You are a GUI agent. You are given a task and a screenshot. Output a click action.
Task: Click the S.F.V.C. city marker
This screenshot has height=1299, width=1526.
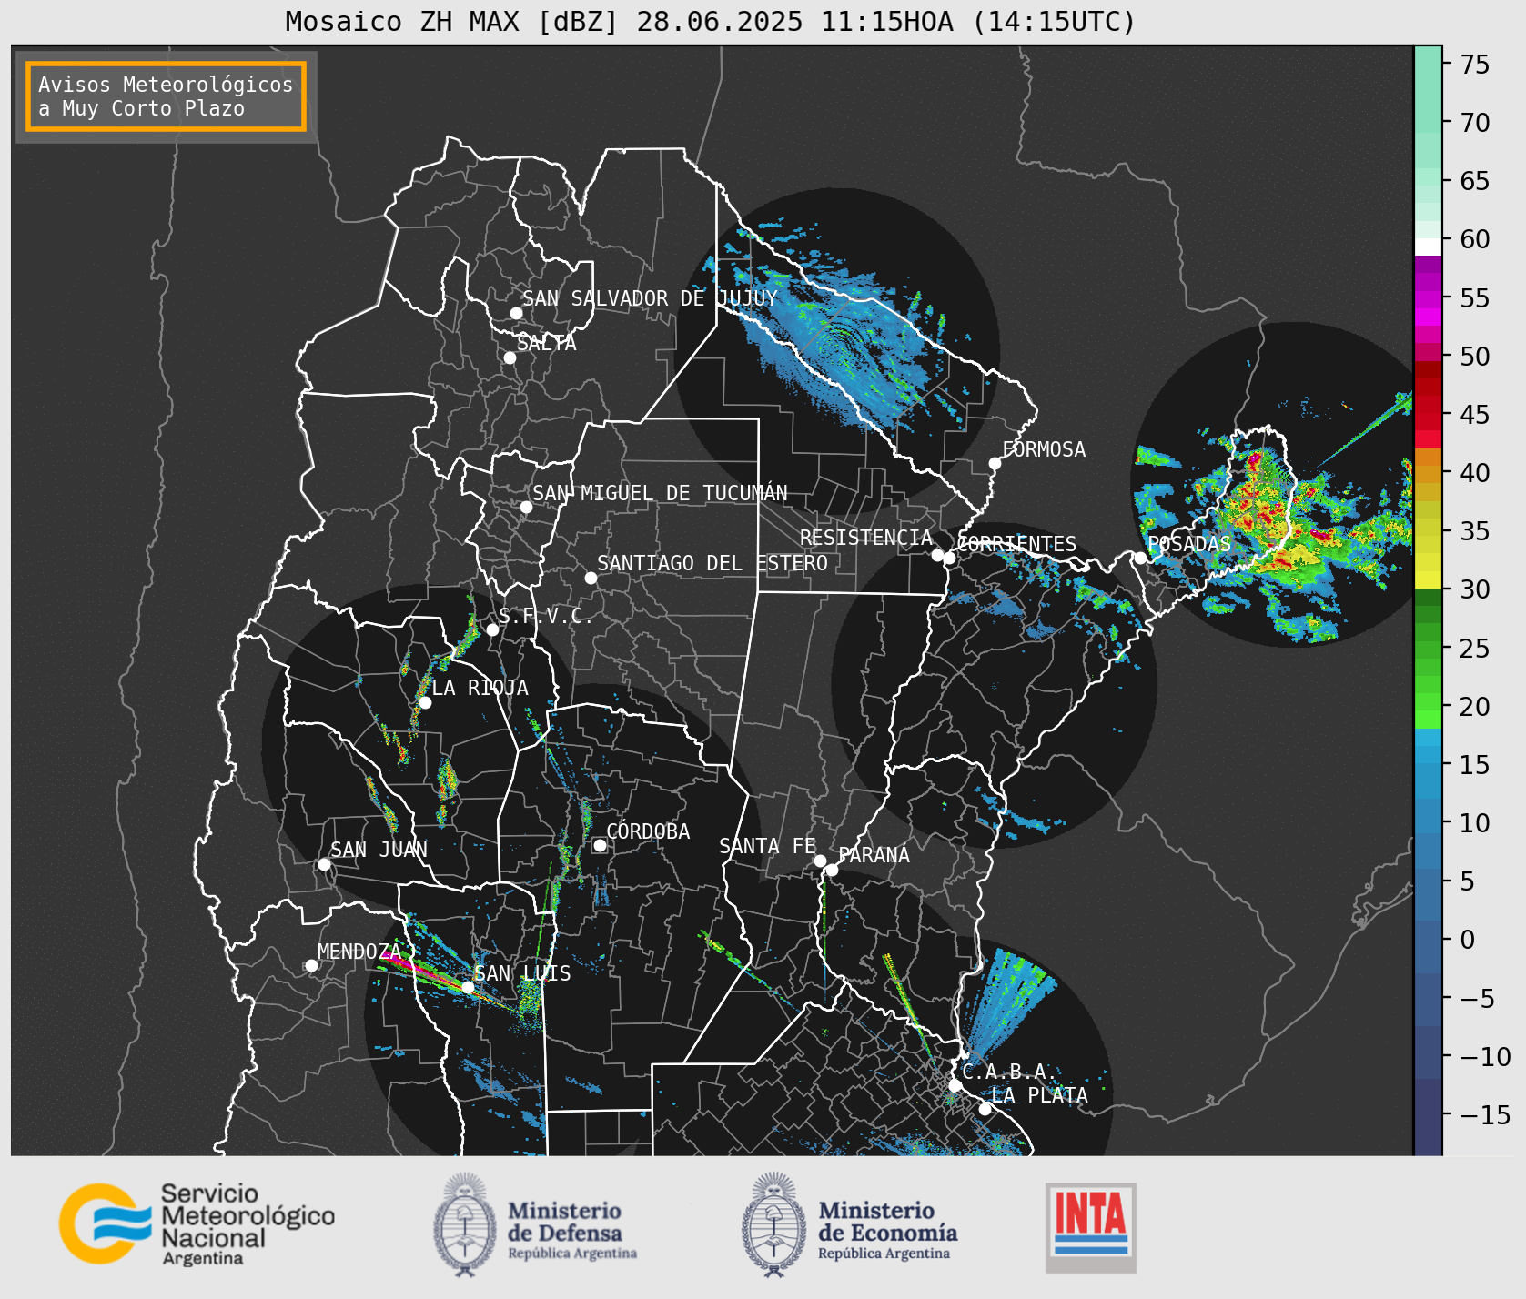point(492,629)
